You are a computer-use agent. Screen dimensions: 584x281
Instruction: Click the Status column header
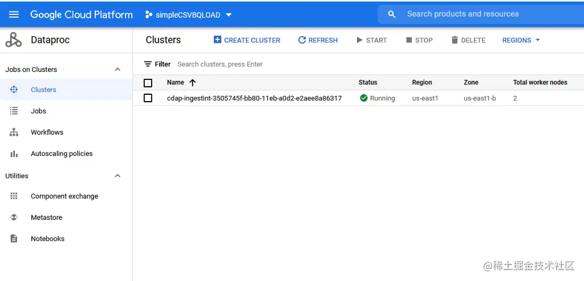point(368,82)
